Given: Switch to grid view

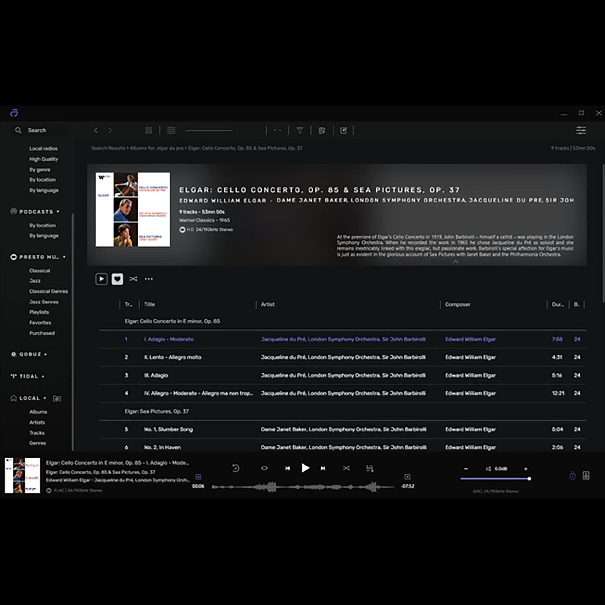Looking at the screenshot, I should [149, 130].
